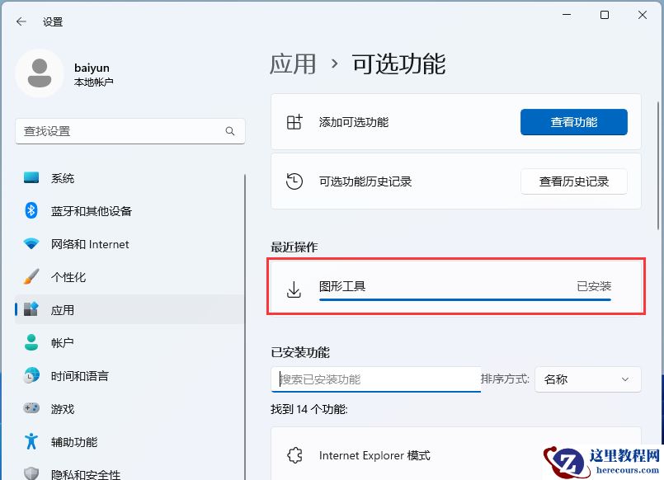Click the 添加可选功能 icon
Image resolution: width=664 pixels, height=480 pixels.
coord(294,121)
